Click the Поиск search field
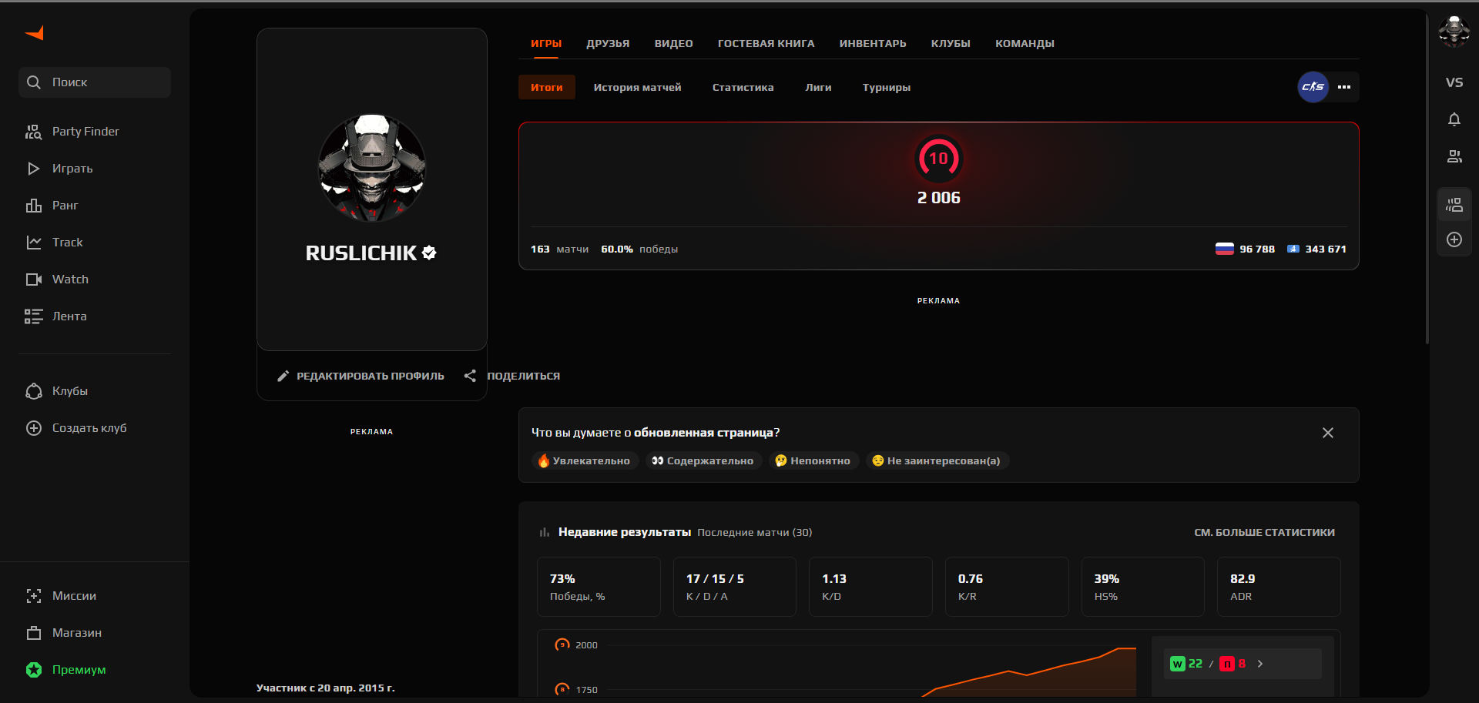1479x703 pixels. [x=95, y=82]
